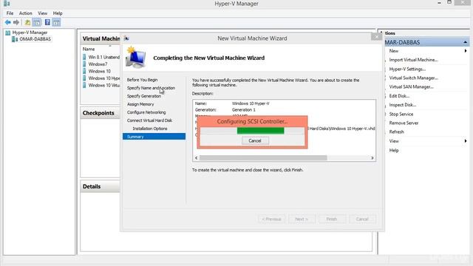Click the Hyper-V Manager tree root icon

(x=8, y=33)
